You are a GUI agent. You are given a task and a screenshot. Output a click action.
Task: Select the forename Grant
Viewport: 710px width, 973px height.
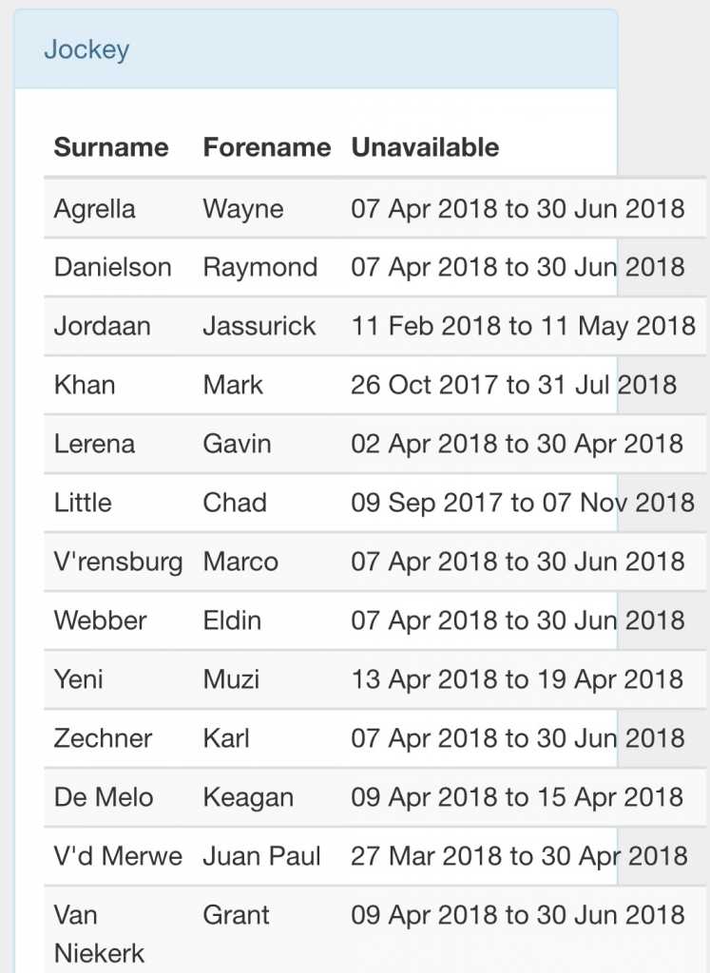pos(237,915)
